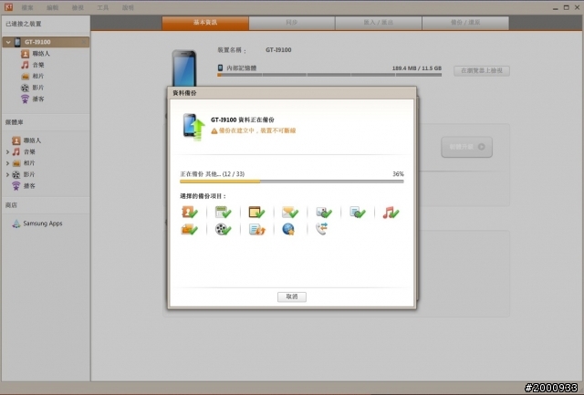Open the 工具 Tools menu
The height and width of the screenshot is (395, 584).
(102, 7)
